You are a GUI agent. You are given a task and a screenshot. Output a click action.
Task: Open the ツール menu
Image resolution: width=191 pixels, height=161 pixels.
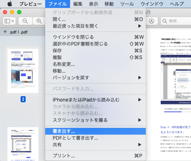tap(127, 4)
